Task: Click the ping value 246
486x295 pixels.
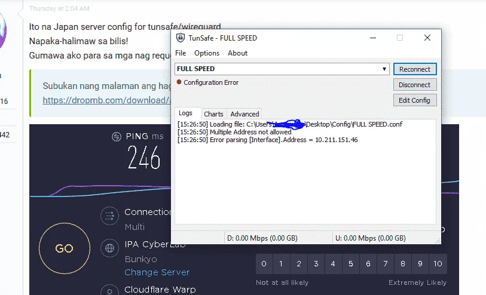Action: (144, 158)
